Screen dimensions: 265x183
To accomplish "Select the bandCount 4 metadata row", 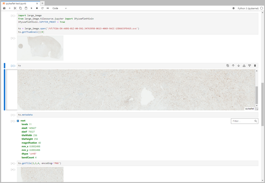I will 29,157.
